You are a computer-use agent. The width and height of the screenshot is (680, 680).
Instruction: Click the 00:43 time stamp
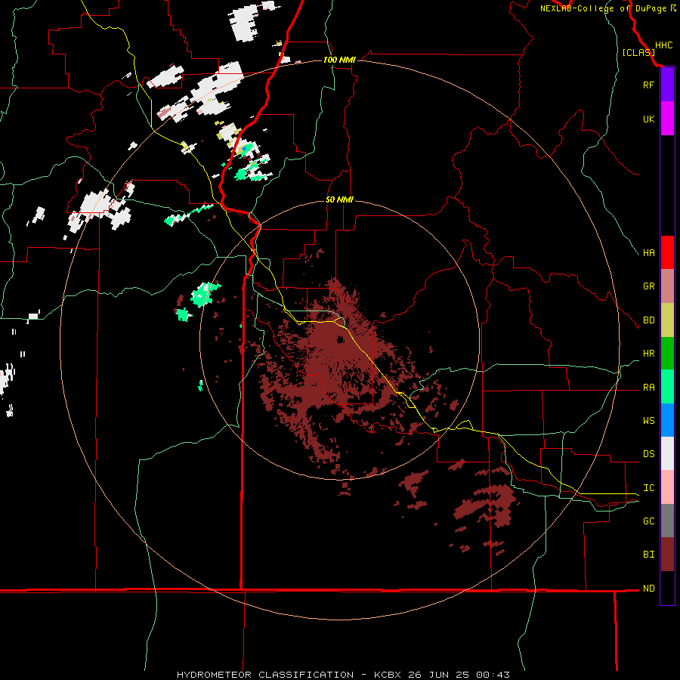tap(493, 675)
